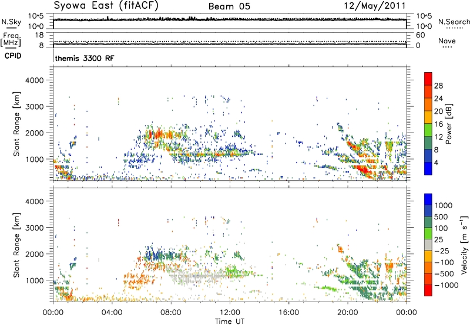470x325 pixels.
Task: Click the '4000' tick on power panel
Action: (x=34, y=80)
